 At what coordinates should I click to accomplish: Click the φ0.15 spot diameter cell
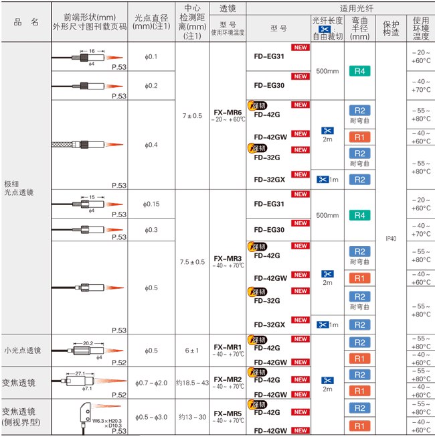[151, 204]
